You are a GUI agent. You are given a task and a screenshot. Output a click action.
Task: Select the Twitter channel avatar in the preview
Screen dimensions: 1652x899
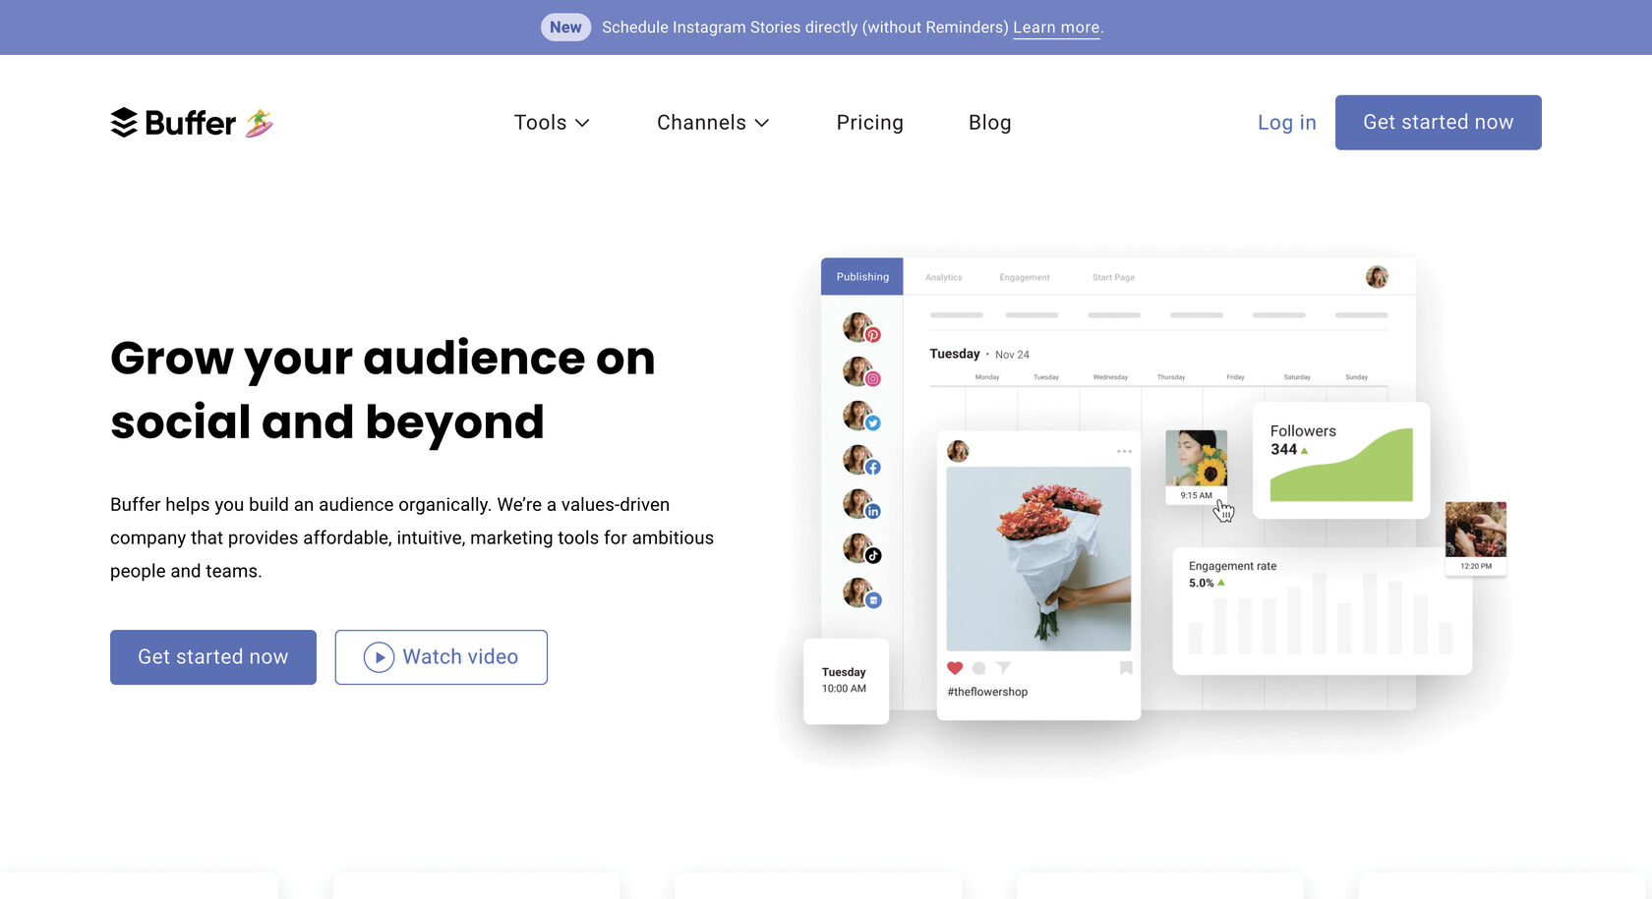click(x=861, y=417)
